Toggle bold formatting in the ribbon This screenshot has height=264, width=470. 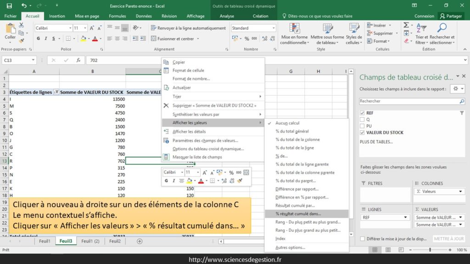(x=39, y=39)
